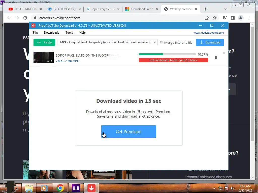This screenshot has width=258, height=193.
Task: Switch to Movie Studio from the taskbar
Action: [x=76, y=188]
